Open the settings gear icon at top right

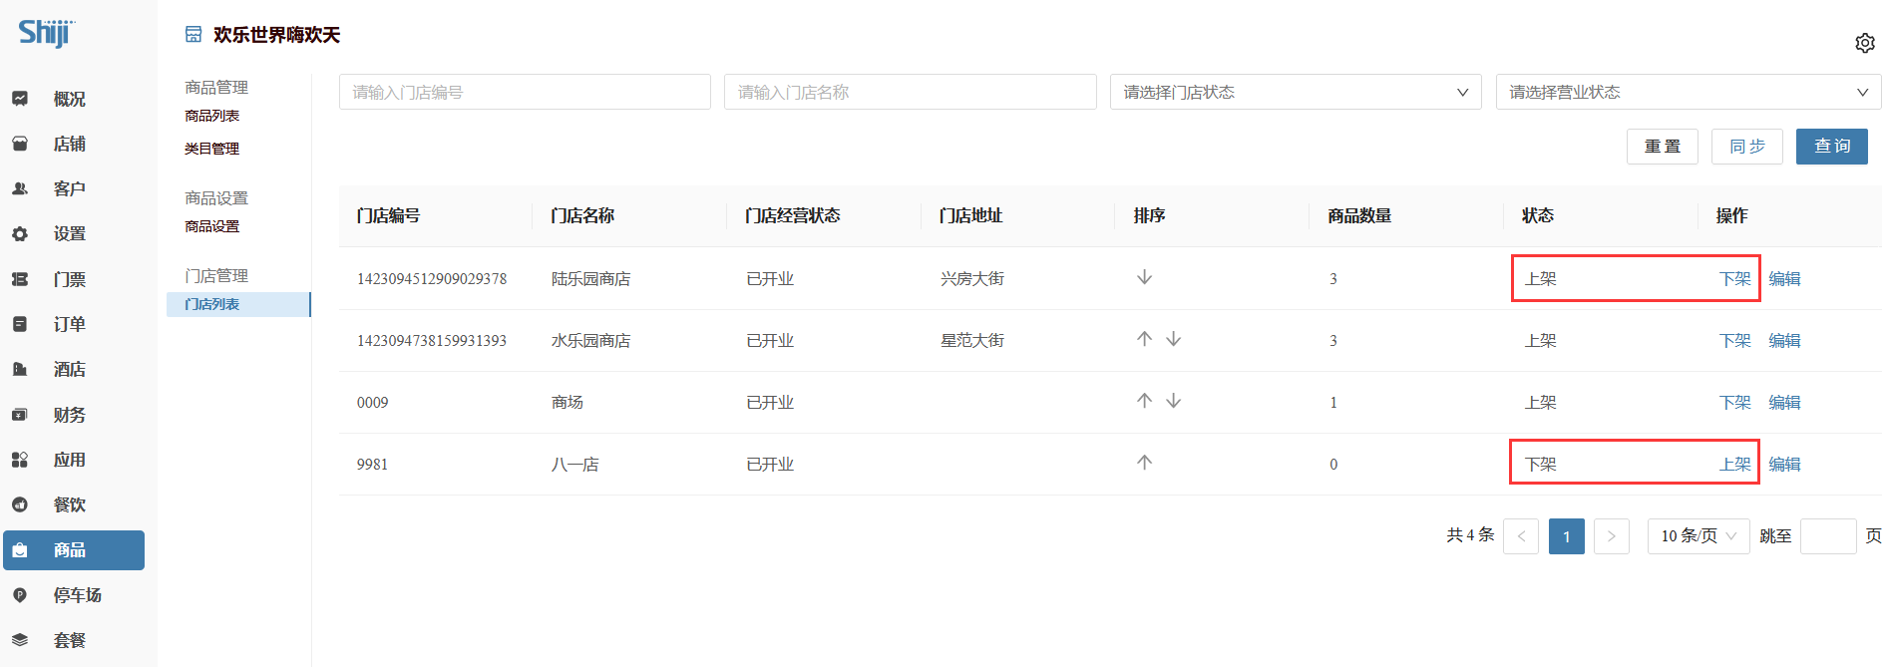click(x=1864, y=43)
